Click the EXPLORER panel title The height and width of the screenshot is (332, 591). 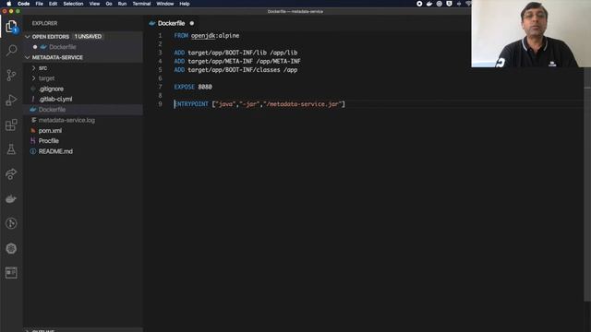(44, 23)
